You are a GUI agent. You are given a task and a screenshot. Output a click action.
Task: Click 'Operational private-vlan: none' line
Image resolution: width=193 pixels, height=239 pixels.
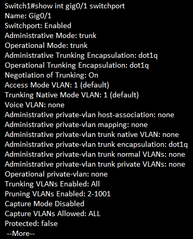point(56,174)
